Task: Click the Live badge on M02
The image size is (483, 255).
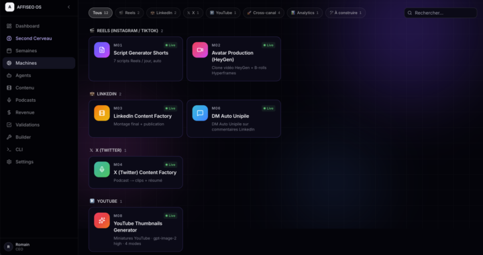Action: click(x=268, y=45)
